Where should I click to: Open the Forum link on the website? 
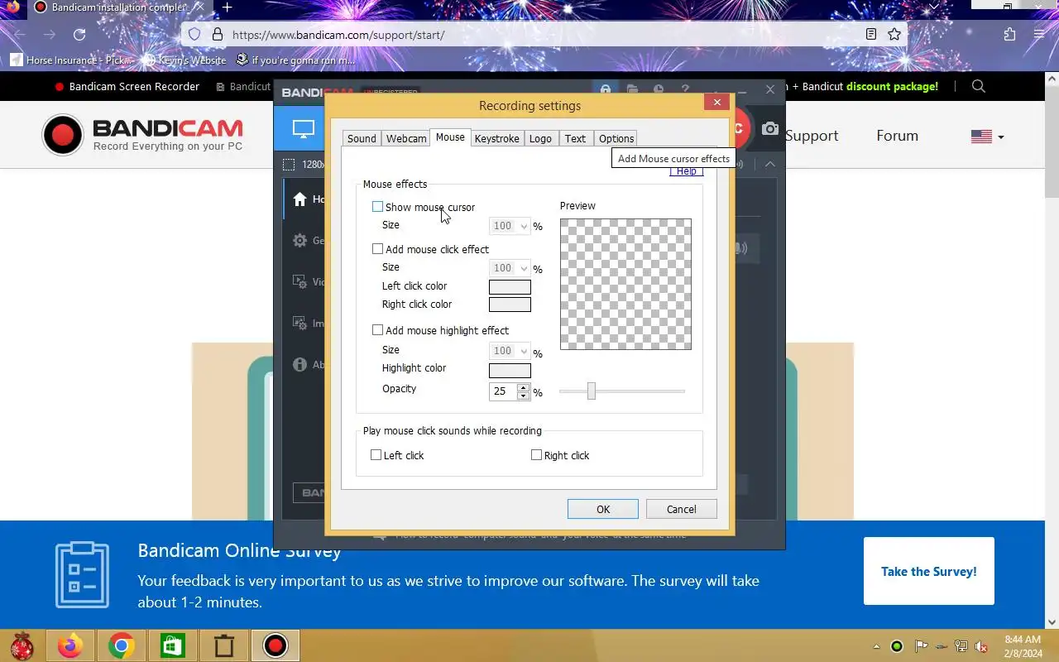tap(897, 136)
